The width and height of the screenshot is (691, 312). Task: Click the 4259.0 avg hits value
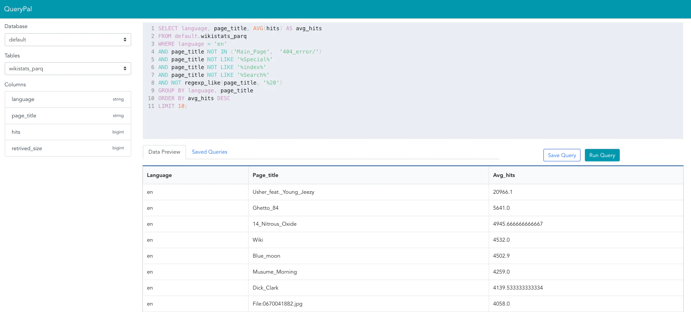(x=502, y=272)
